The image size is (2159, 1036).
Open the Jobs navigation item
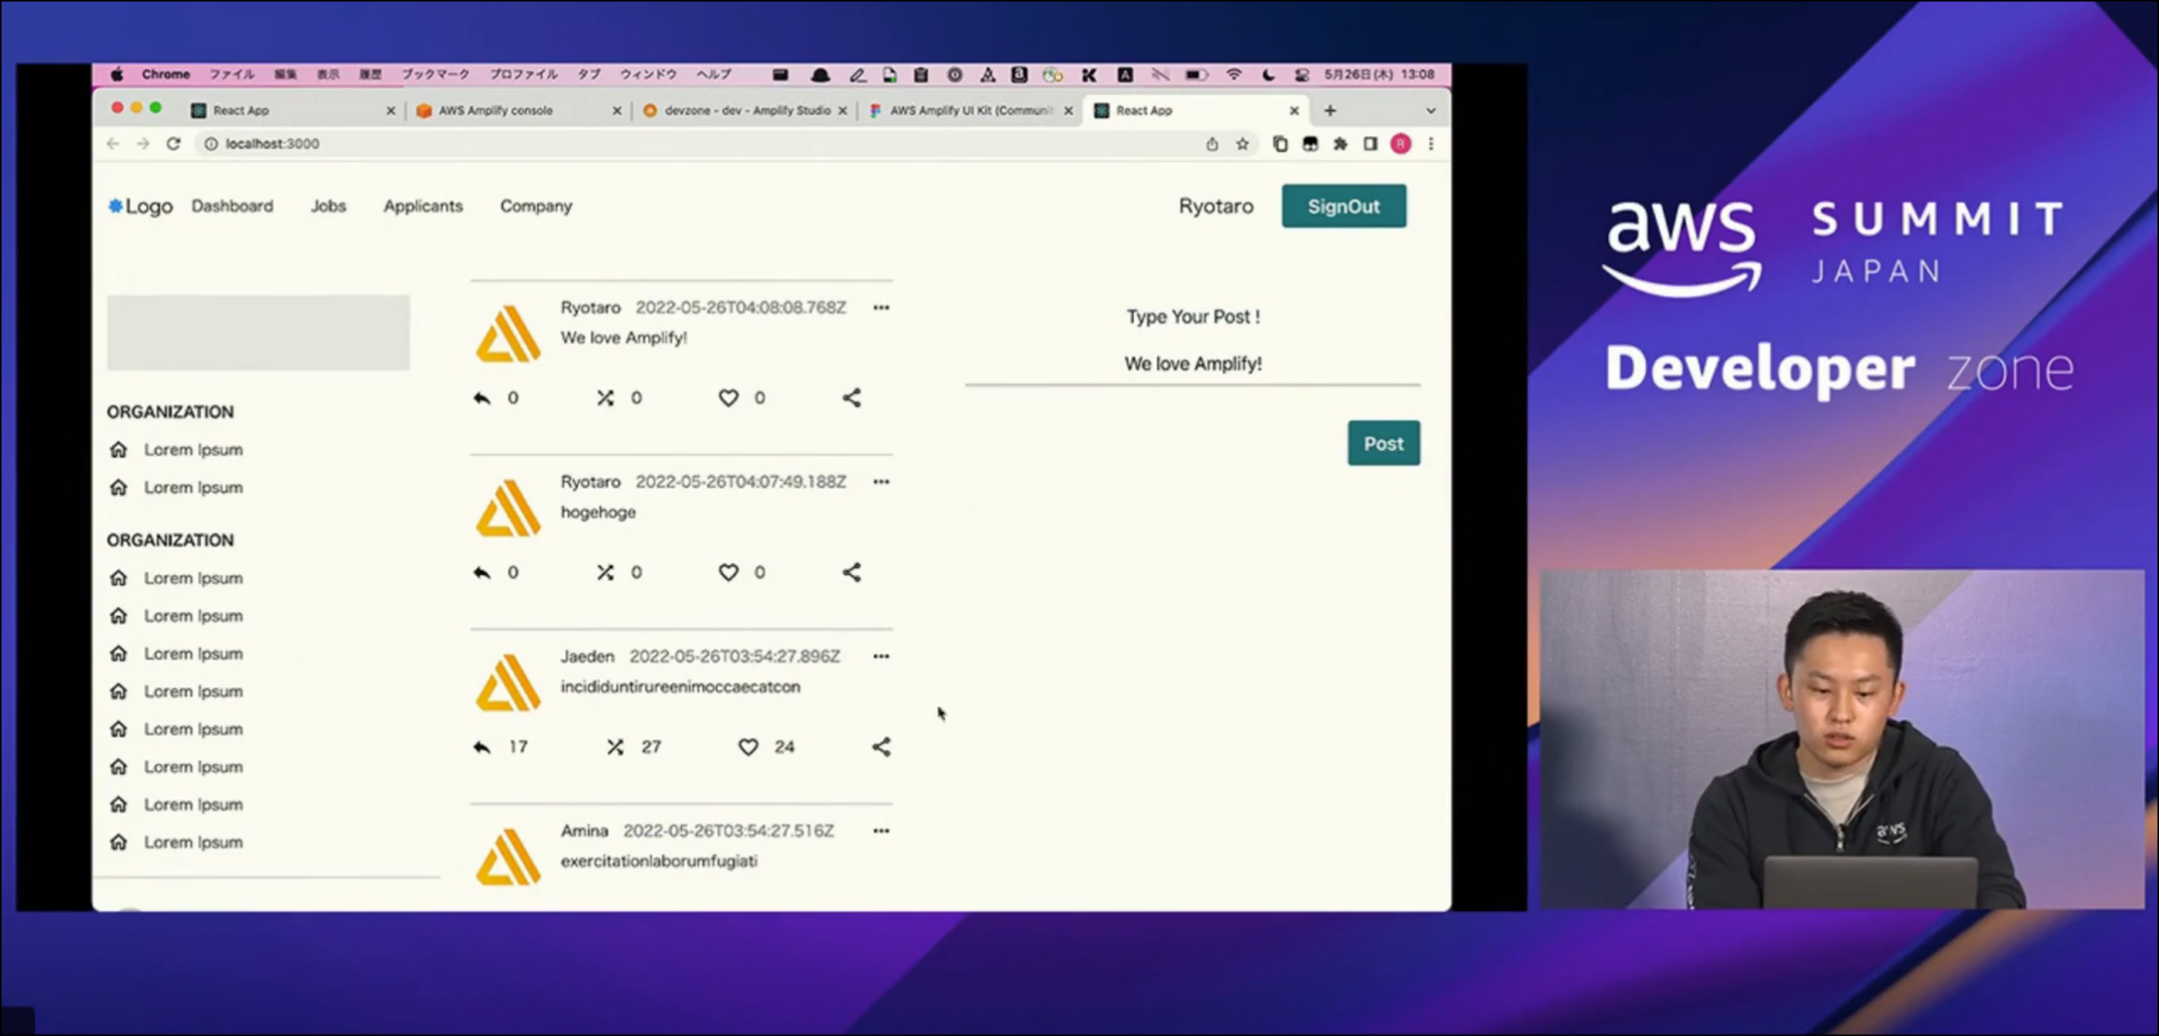pos(328,206)
